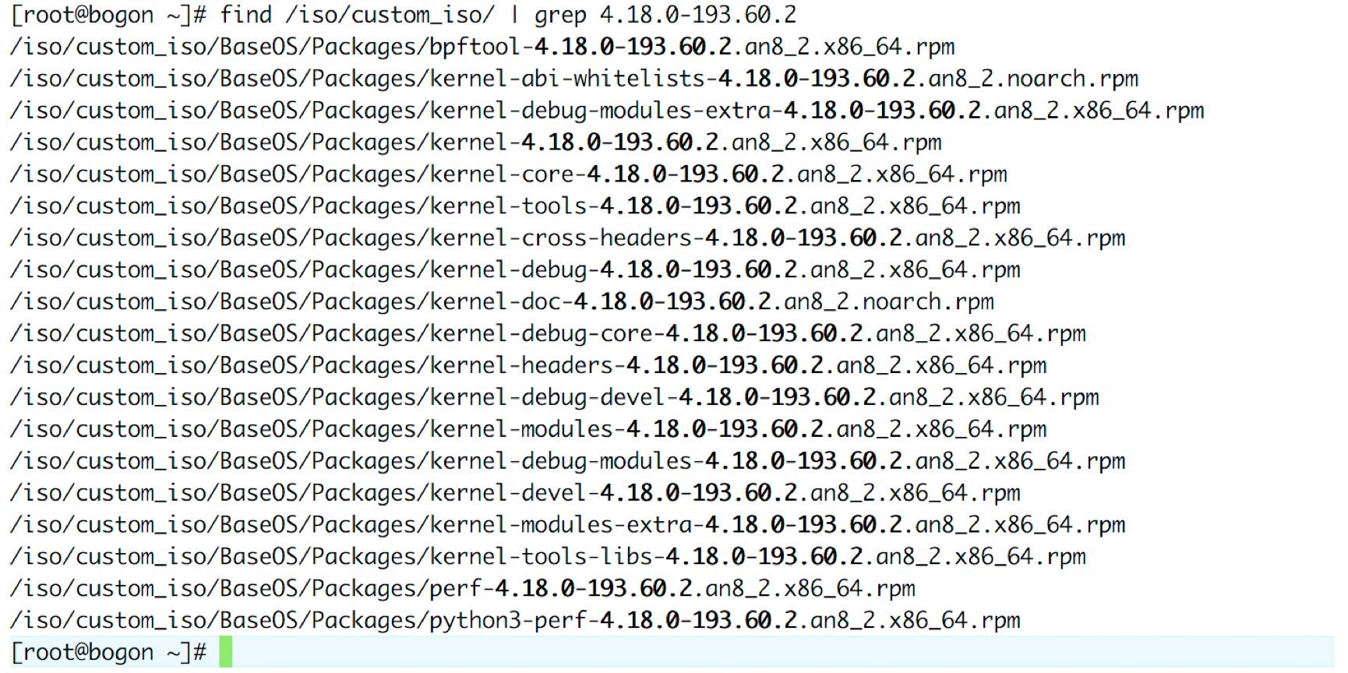Select the kernel-debug-4.18.0 rpm line
Viewport: 1348px width, 673px height.
(515, 270)
